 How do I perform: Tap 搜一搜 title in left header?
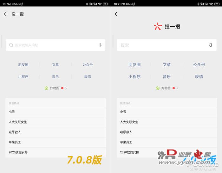(x=18, y=14)
